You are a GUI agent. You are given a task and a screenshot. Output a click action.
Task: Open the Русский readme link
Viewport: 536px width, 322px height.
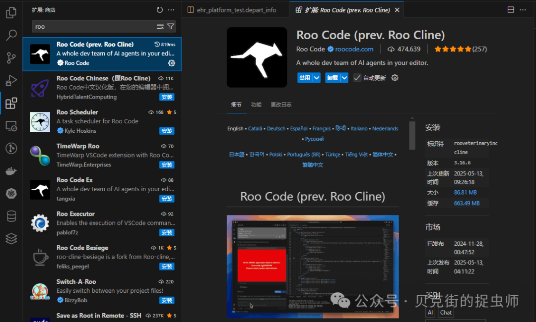tap(314, 139)
